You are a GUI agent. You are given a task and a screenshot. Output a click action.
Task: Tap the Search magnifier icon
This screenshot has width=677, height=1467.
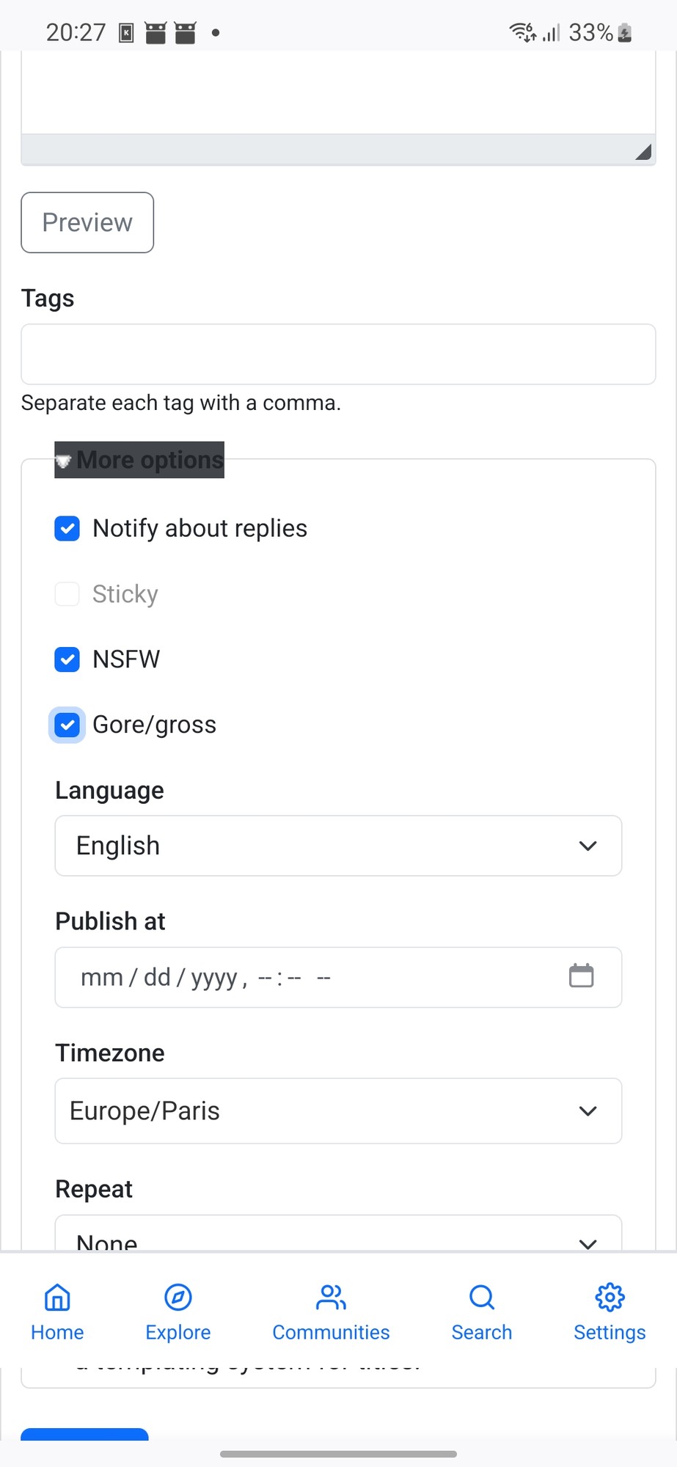[482, 1298]
